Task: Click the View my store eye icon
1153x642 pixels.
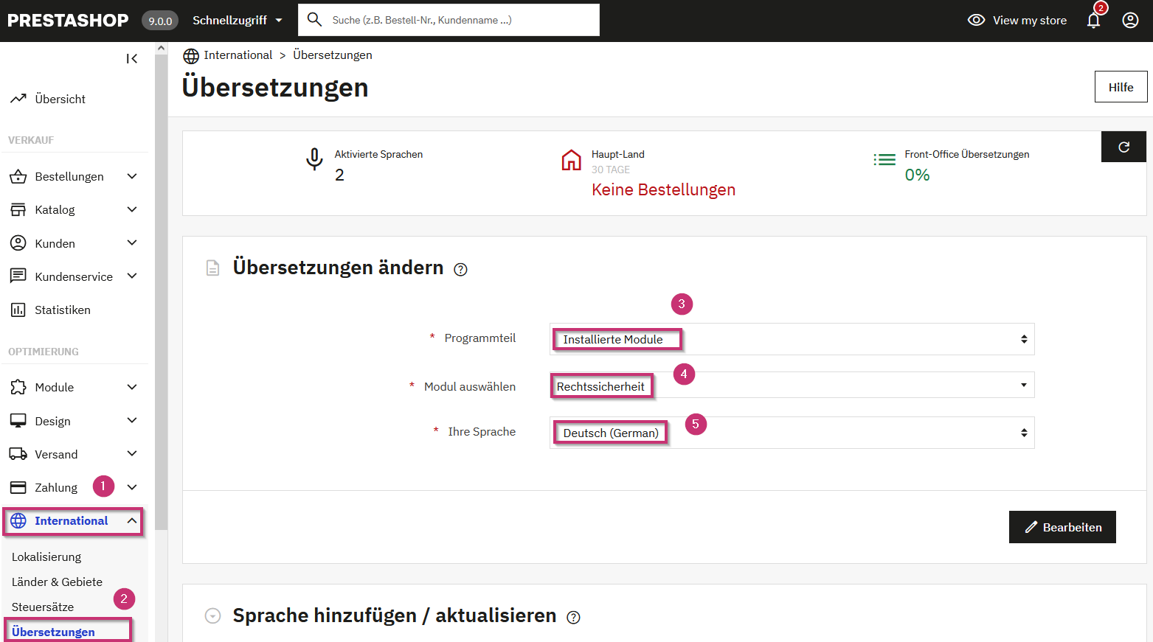Action: click(x=976, y=21)
